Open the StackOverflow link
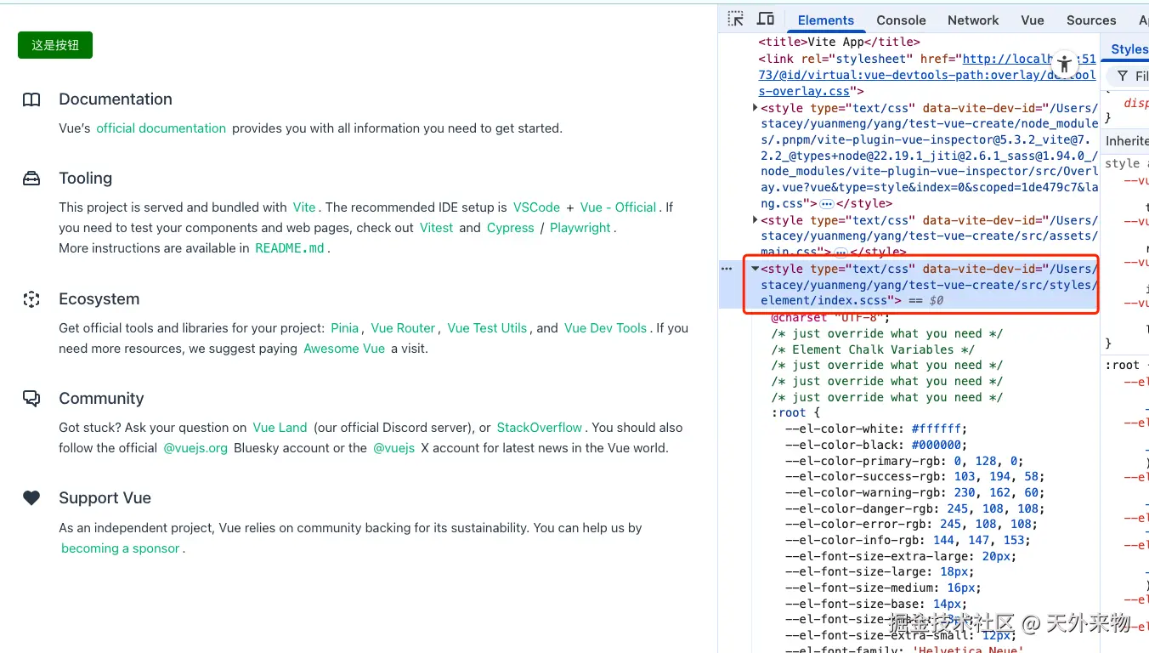The height and width of the screenshot is (653, 1149). point(540,428)
